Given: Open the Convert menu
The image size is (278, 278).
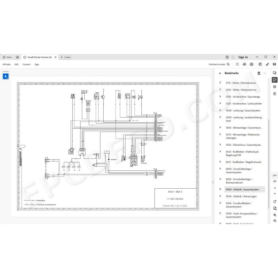Looking at the screenshot, I should click(27, 64).
